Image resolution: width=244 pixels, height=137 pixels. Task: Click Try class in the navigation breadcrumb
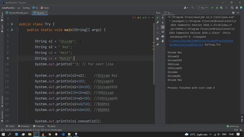(x=35, y=8)
